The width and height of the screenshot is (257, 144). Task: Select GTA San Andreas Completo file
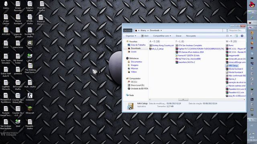tap(189, 45)
